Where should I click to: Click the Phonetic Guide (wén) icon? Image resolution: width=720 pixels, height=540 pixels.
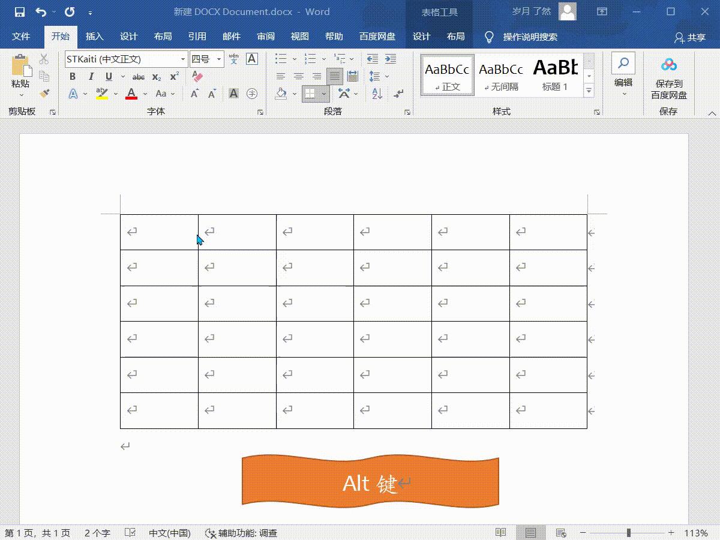point(230,58)
